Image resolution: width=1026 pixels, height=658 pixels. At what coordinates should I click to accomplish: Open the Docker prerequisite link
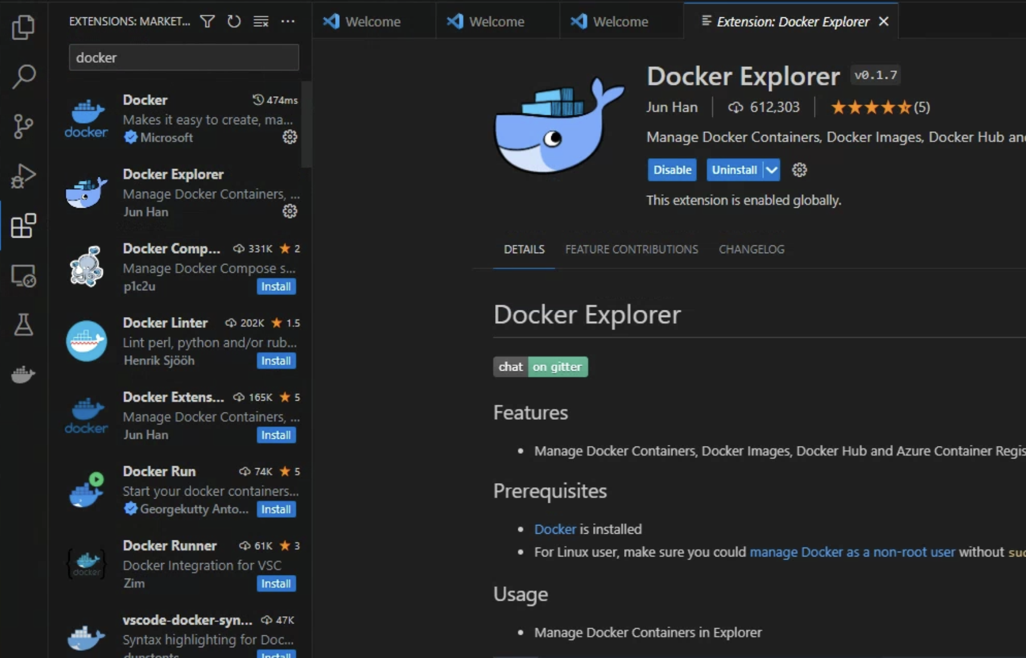pos(555,529)
